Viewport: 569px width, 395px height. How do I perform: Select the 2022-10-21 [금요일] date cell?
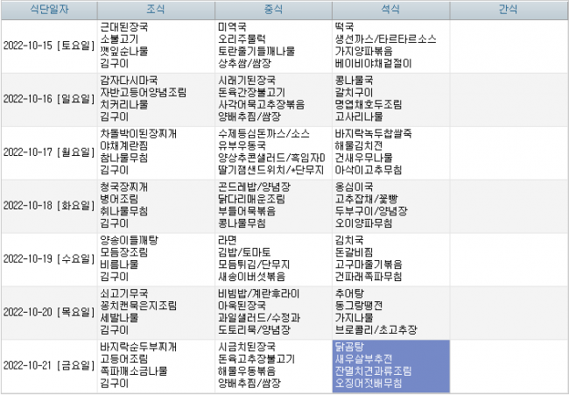pyautogui.click(x=48, y=365)
